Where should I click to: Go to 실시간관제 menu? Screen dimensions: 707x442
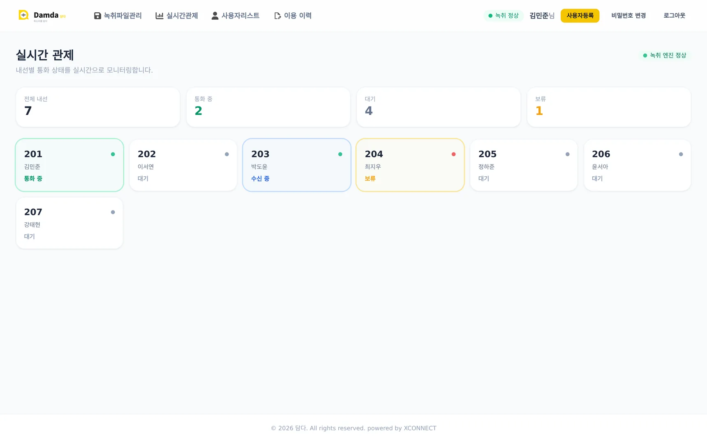pyautogui.click(x=177, y=16)
